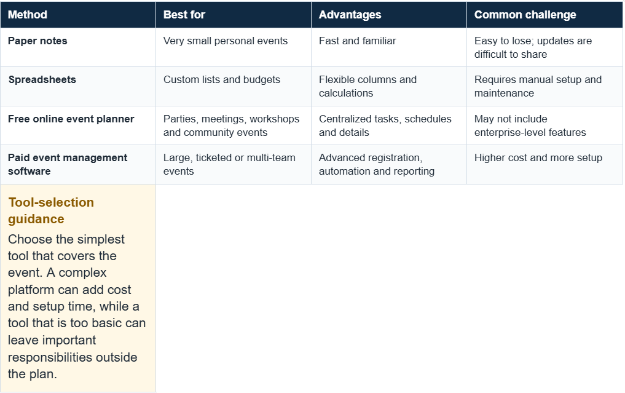Select the Free online event planner label

71,119
